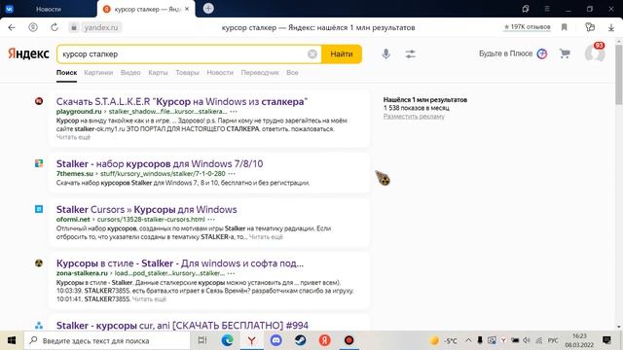Select the 'Переводчик' search tab

(x=260, y=73)
